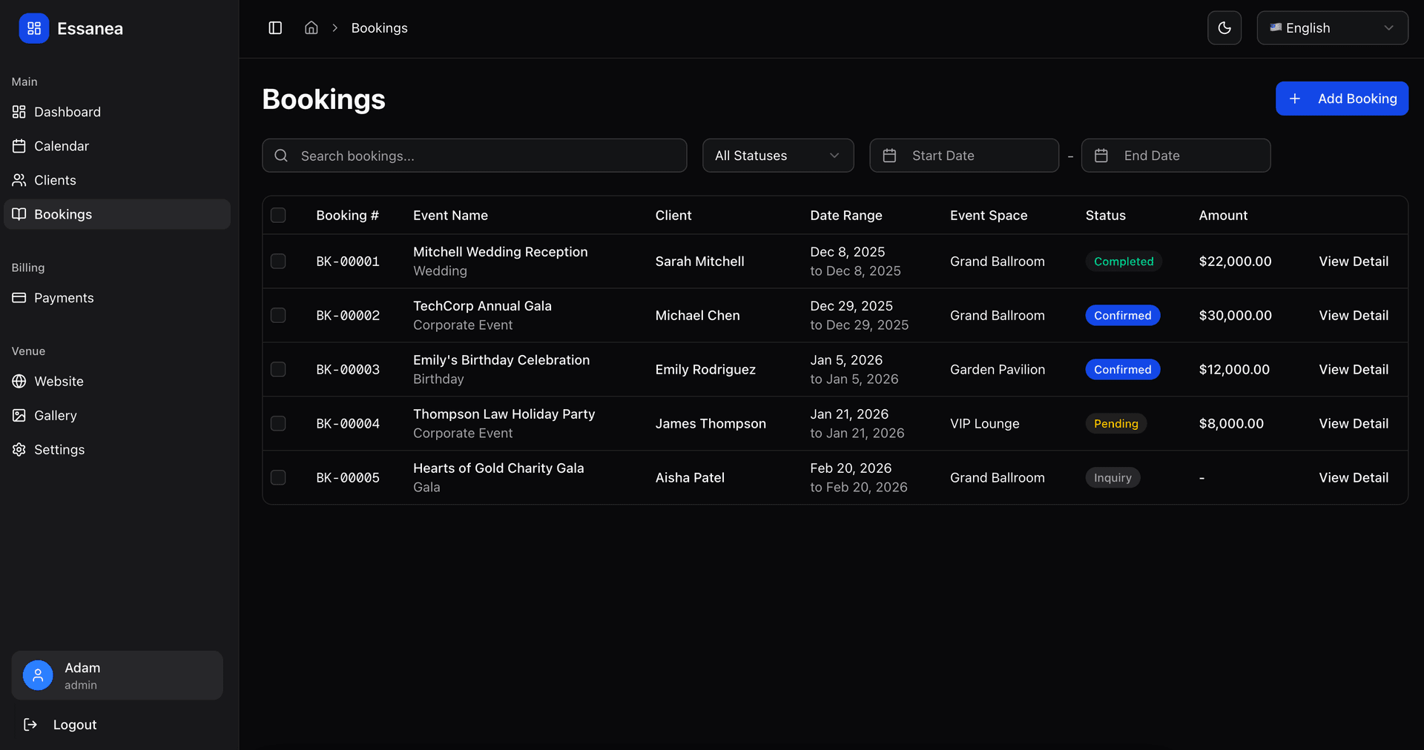View Detail for TechCorp Annual Gala
The image size is (1424, 750).
[x=1353, y=316]
